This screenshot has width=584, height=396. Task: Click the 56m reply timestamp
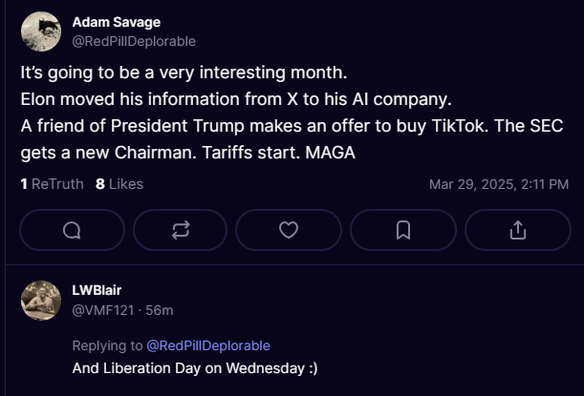pos(160,310)
